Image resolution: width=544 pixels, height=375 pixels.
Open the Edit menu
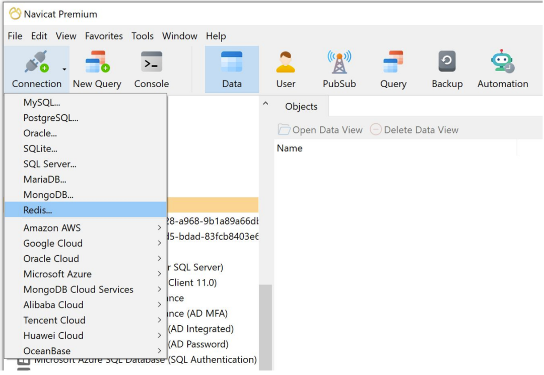pos(39,36)
